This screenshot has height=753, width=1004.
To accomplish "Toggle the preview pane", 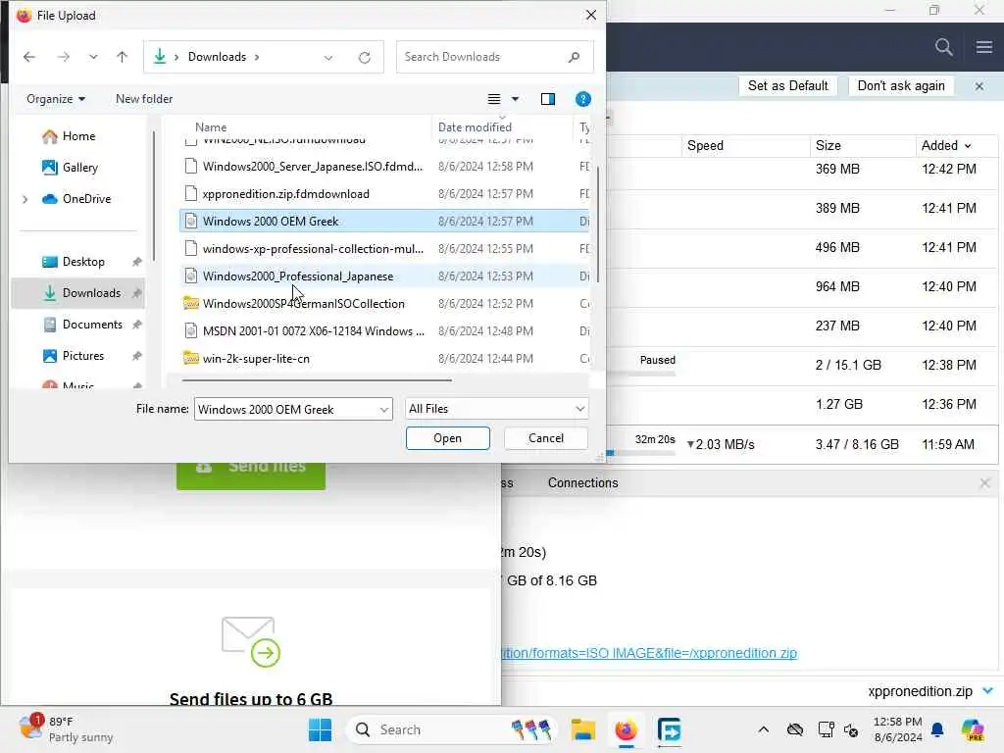I will 548,99.
